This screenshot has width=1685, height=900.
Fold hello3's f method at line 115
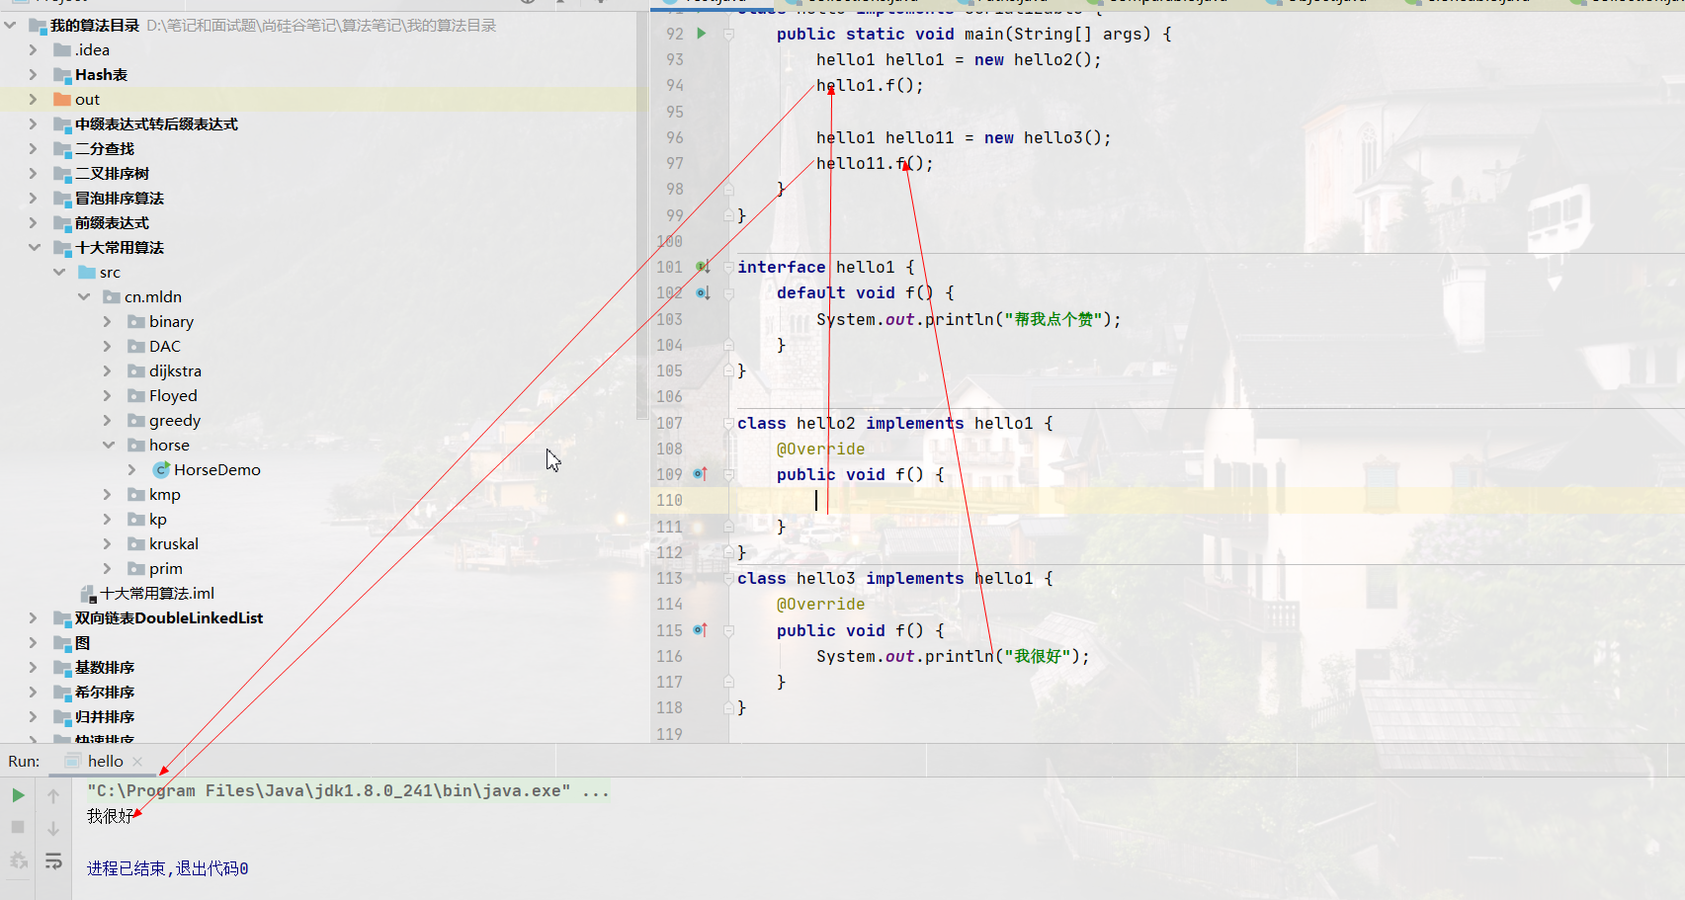pos(728,630)
